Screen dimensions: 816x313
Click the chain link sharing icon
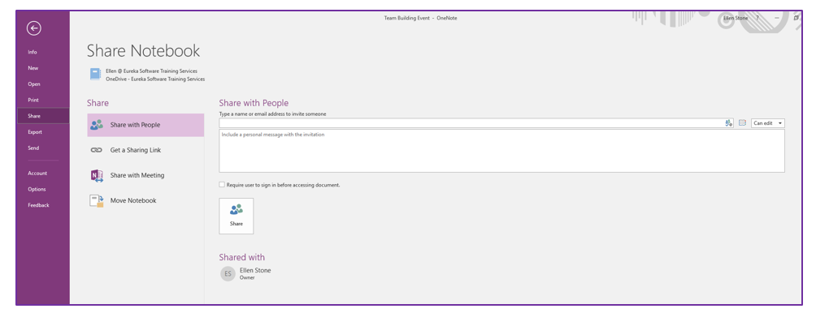pos(96,150)
